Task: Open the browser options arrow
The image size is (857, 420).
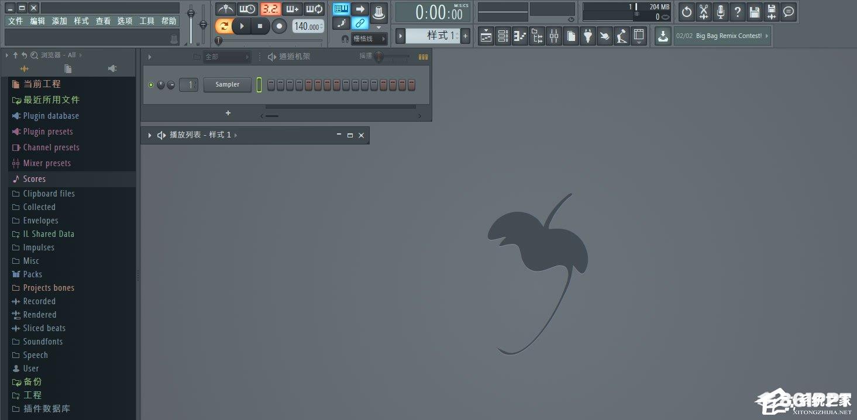Action: 8,55
